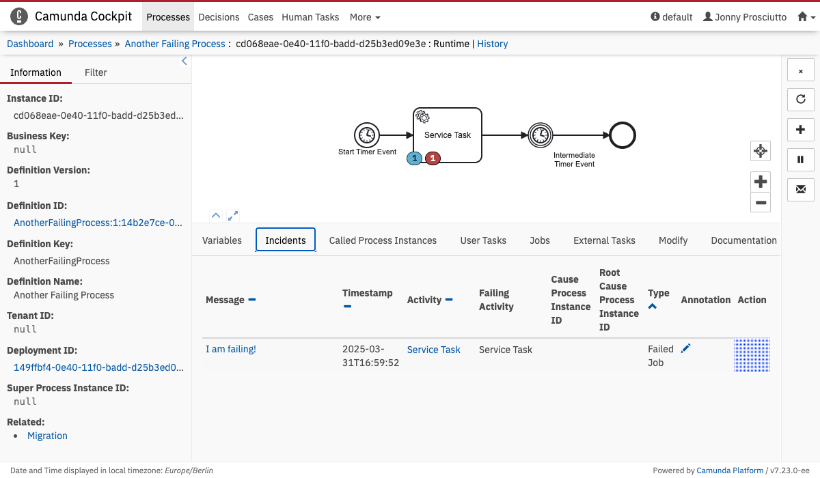Collapse the left information sidebar
Screen dimensions: 820x478
[184, 61]
